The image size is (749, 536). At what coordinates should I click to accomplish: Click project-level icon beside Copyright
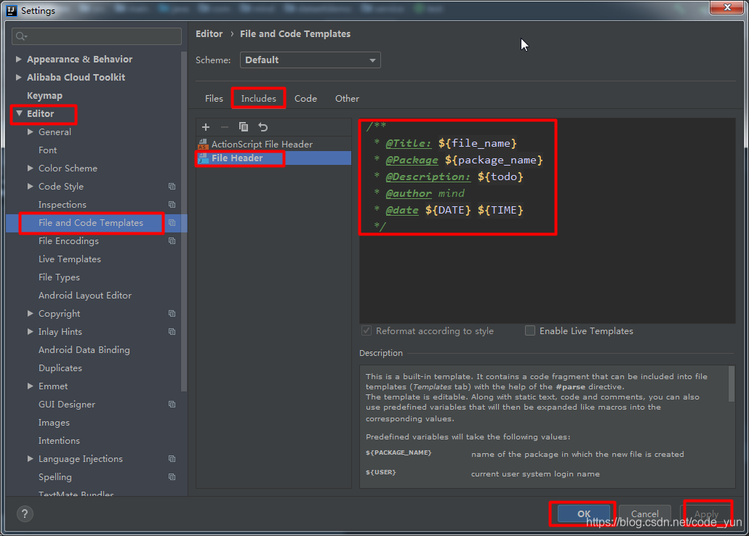tap(172, 314)
